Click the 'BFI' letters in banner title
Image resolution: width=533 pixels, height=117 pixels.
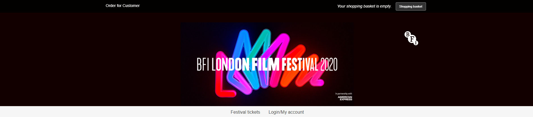(203, 65)
